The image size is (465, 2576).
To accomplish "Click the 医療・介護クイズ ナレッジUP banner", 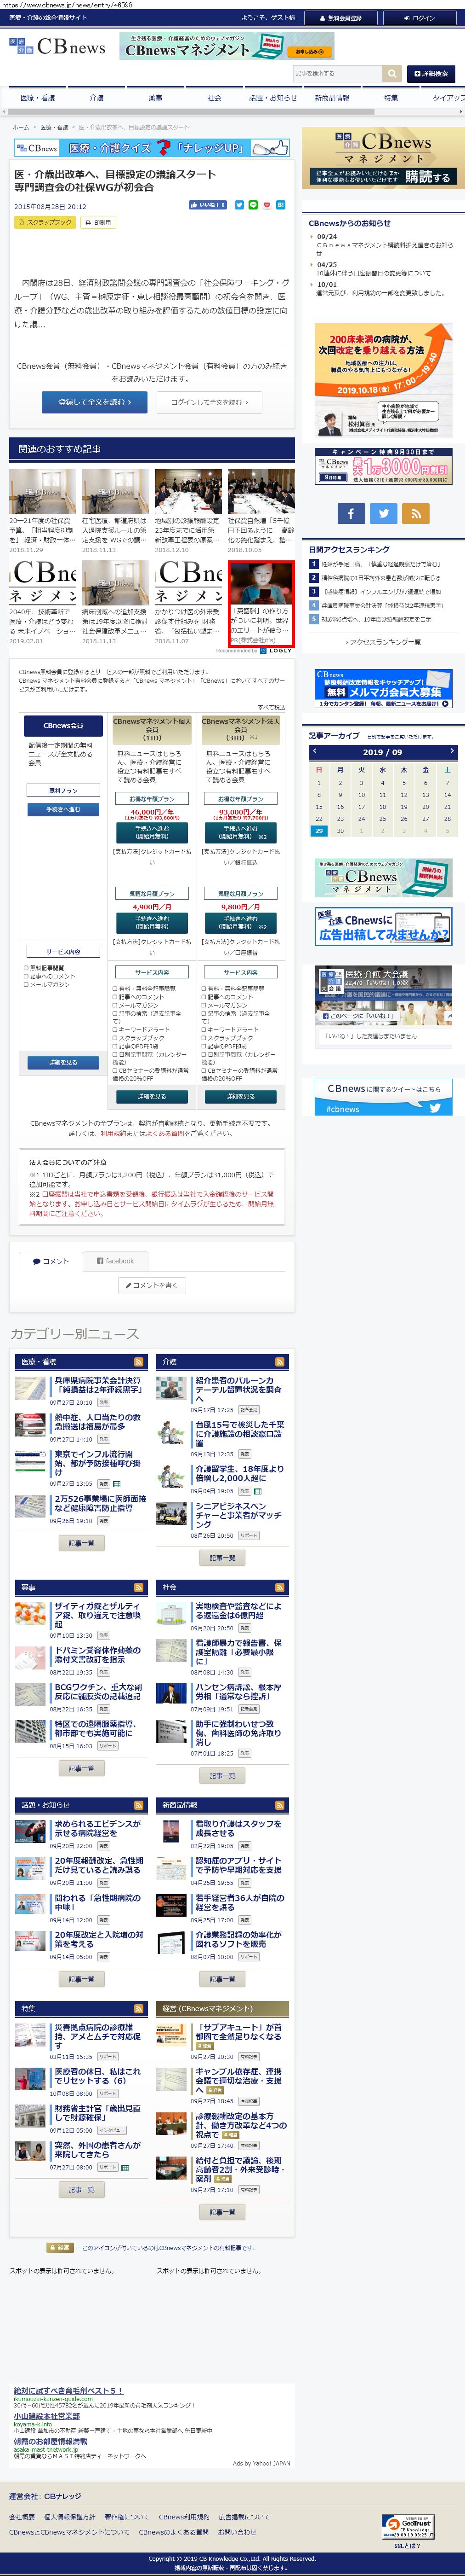I will [152, 148].
